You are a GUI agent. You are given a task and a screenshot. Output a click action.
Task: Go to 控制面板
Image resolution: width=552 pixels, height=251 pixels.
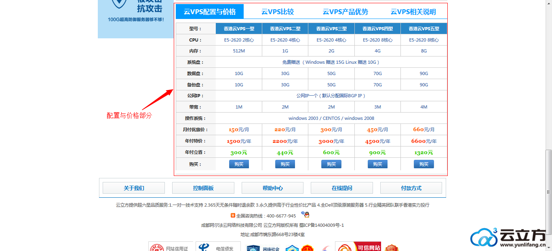(x=203, y=188)
